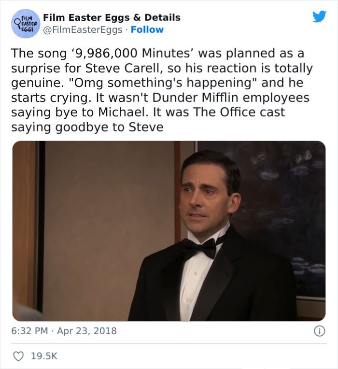Open the '6:32 PM' time link
The height and width of the screenshot is (369, 338).
(x=29, y=331)
